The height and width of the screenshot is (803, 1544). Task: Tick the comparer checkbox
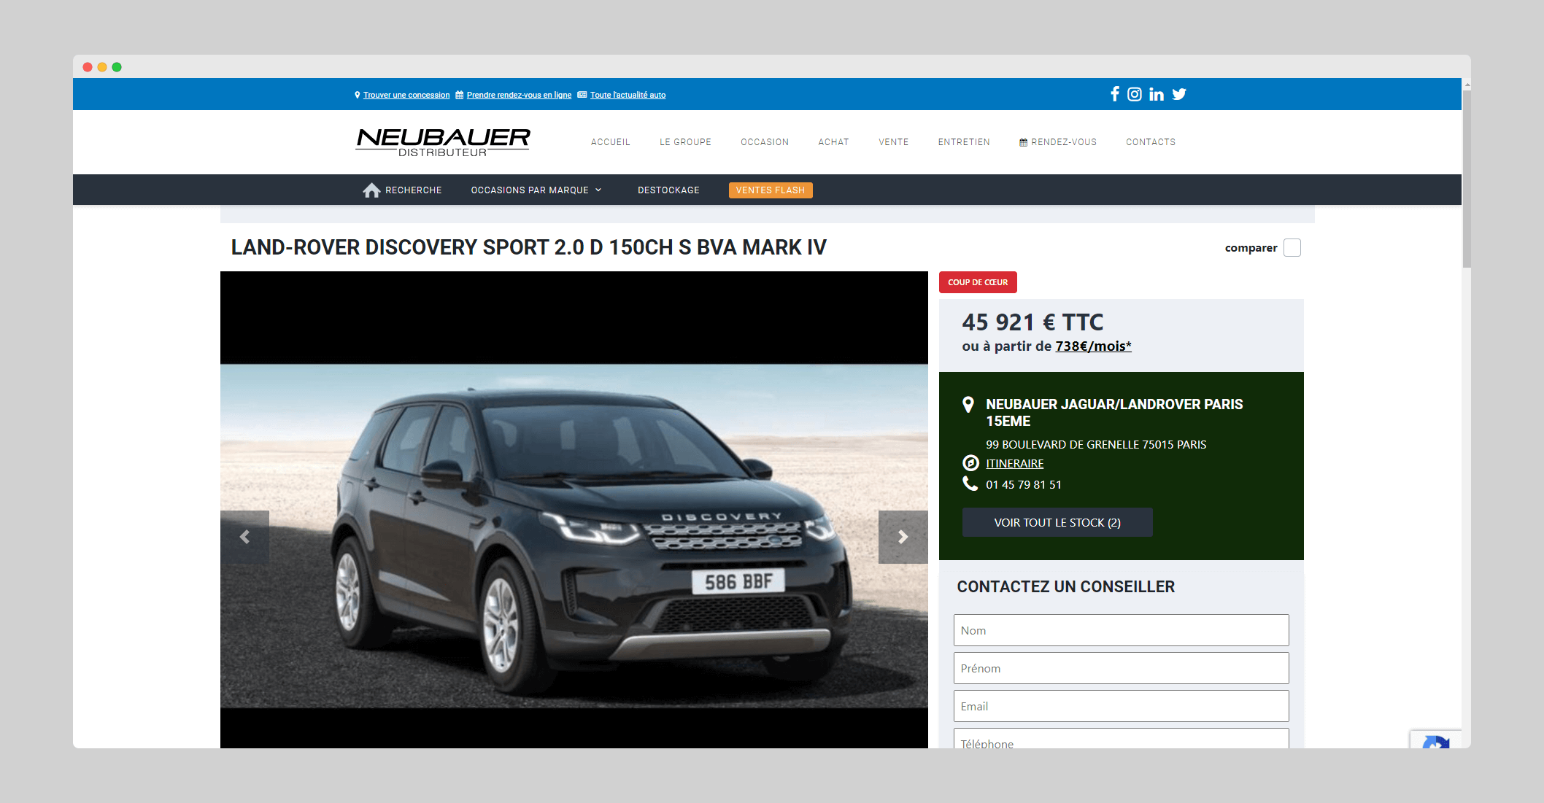(1292, 248)
